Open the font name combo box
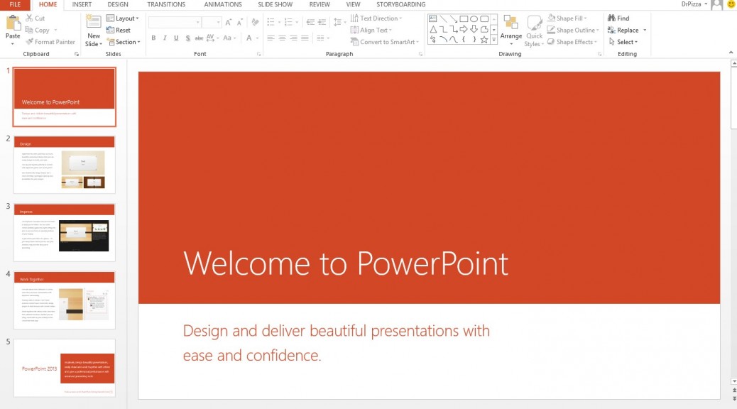The height and width of the screenshot is (409, 737). coord(175,22)
